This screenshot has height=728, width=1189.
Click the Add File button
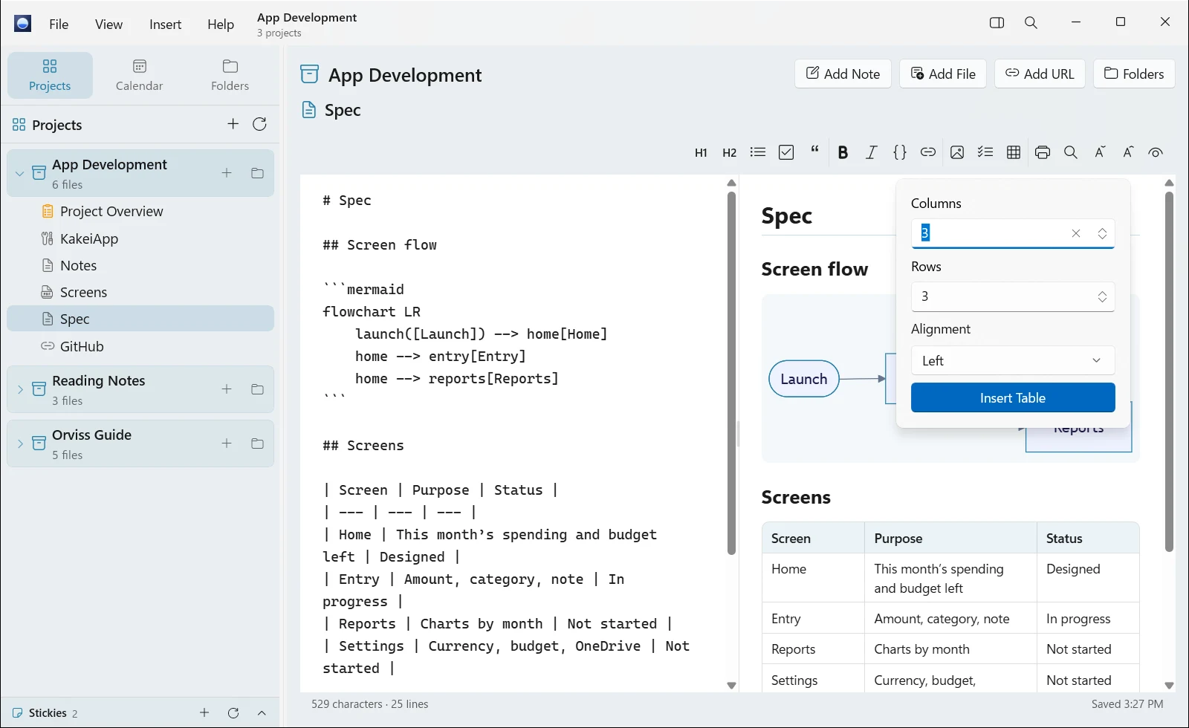[943, 74]
